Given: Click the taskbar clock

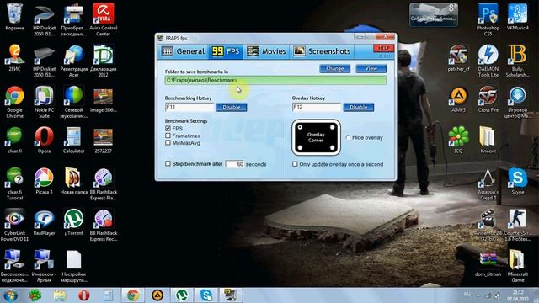Looking at the screenshot, I should 518,295.
